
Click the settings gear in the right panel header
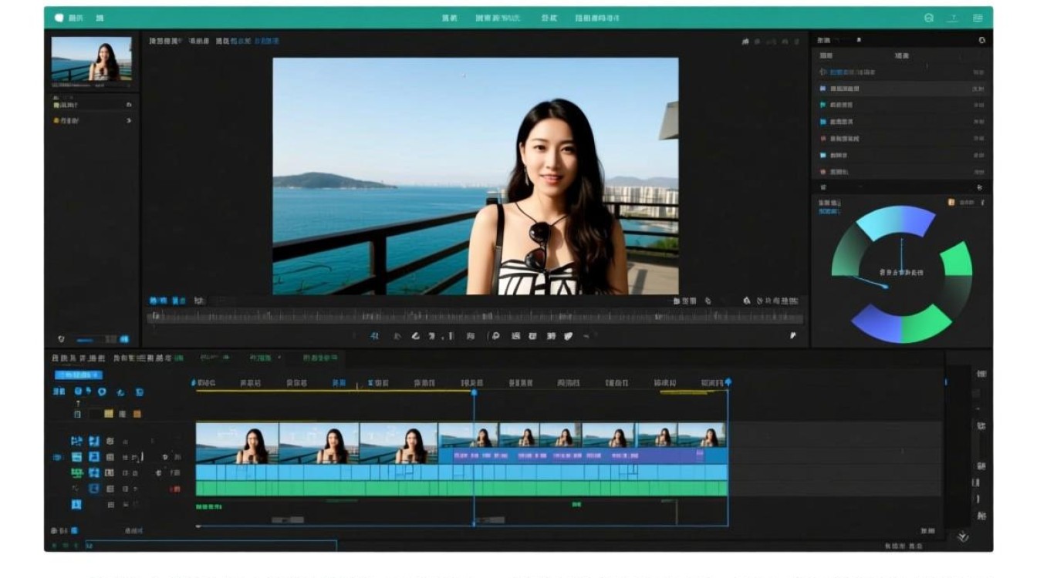point(981,40)
